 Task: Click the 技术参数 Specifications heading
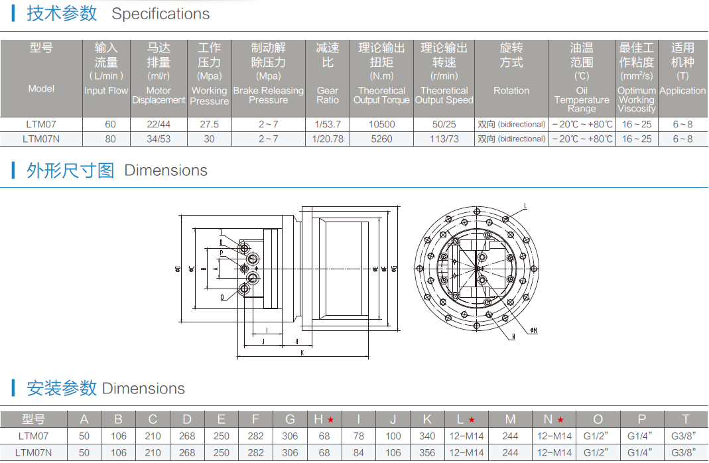pyautogui.click(x=118, y=13)
